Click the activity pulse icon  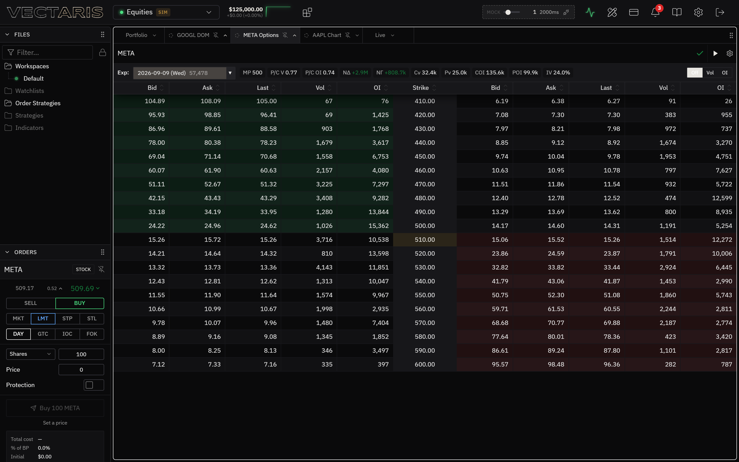pos(590,12)
